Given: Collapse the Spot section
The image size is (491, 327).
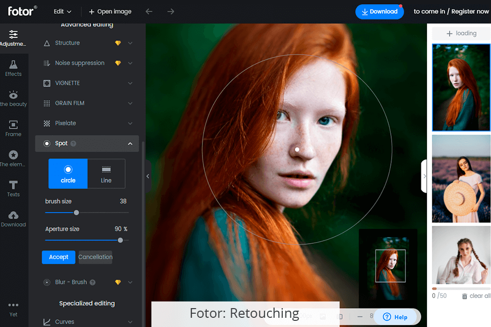Looking at the screenshot, I should [130, 144].
